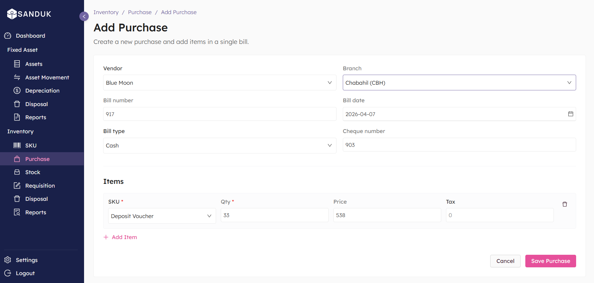The width and height of the screenshot is (594, 283).
Task: Select the Assets icon in sidebar
Action: [x=17, y=64]
